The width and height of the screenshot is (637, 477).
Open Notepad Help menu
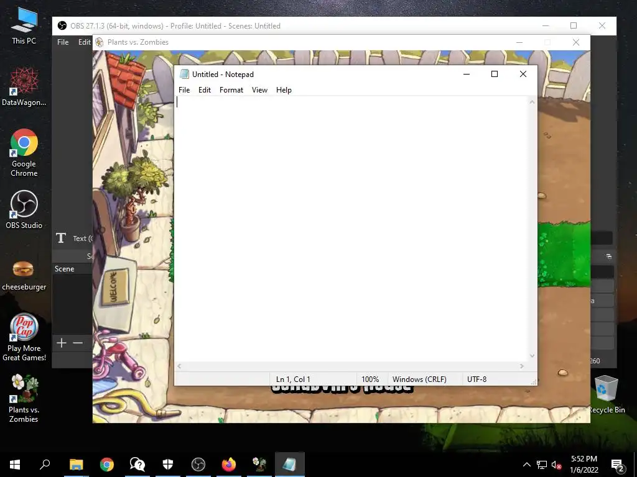[x=284, y=90]
